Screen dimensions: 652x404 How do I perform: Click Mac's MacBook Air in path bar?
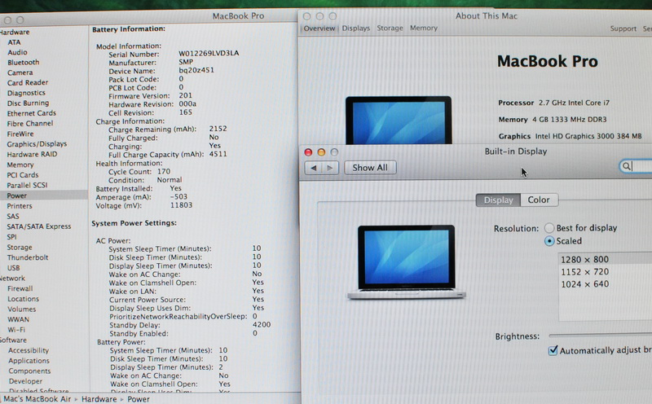coord(37,399)
